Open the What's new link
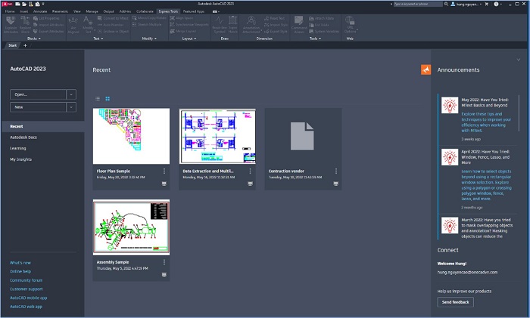Image resolution: width=530 pixels, height=318 pixels. pos(20,263)
